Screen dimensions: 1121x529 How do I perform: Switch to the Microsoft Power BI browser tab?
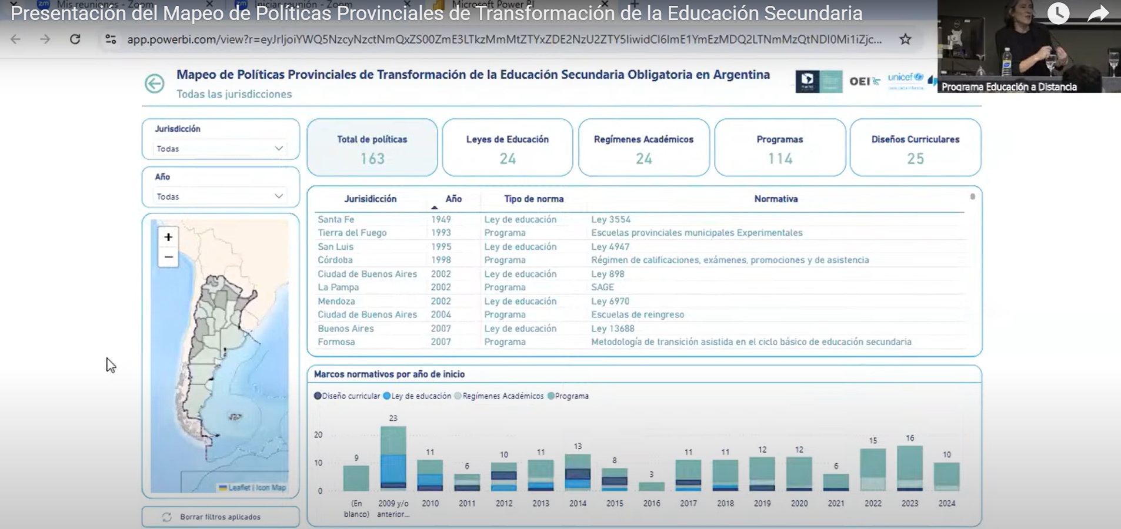[x=493, y=5]
